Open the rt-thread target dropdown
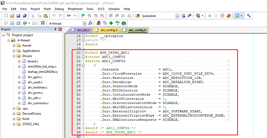The image size is (267, 138). point(84,23)
